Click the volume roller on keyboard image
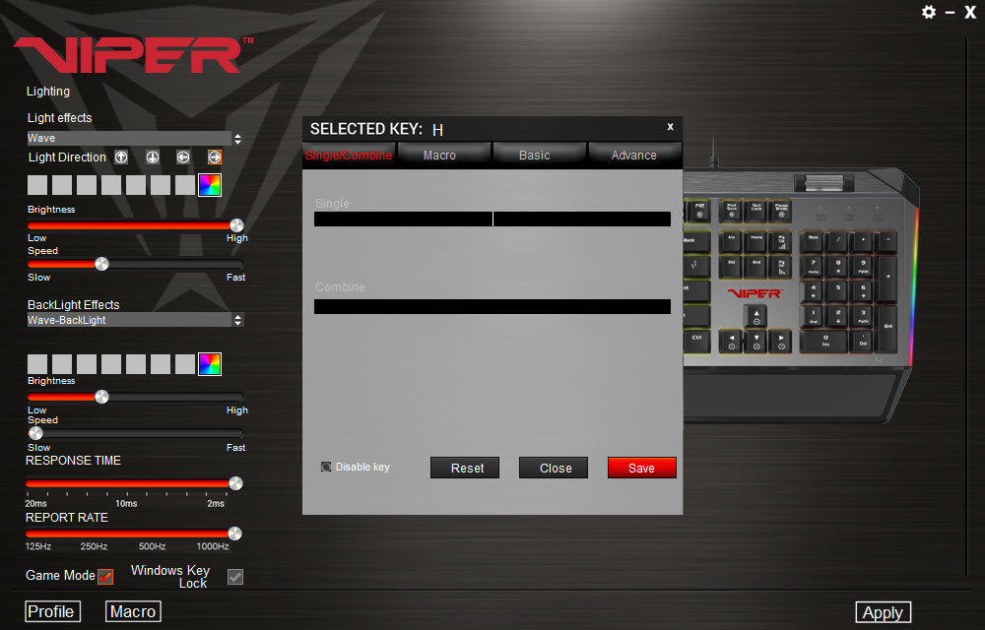 (824, 182)
